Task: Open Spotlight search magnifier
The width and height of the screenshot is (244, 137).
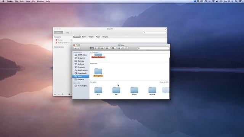Action: pyautogui.click(x=236, y=2)
